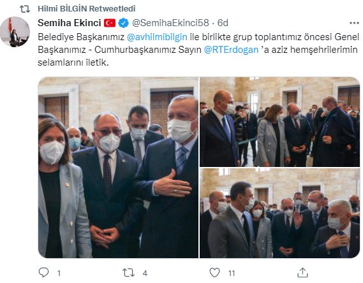
Task: Open the share upload icon
Action: [x=302, y=273]
